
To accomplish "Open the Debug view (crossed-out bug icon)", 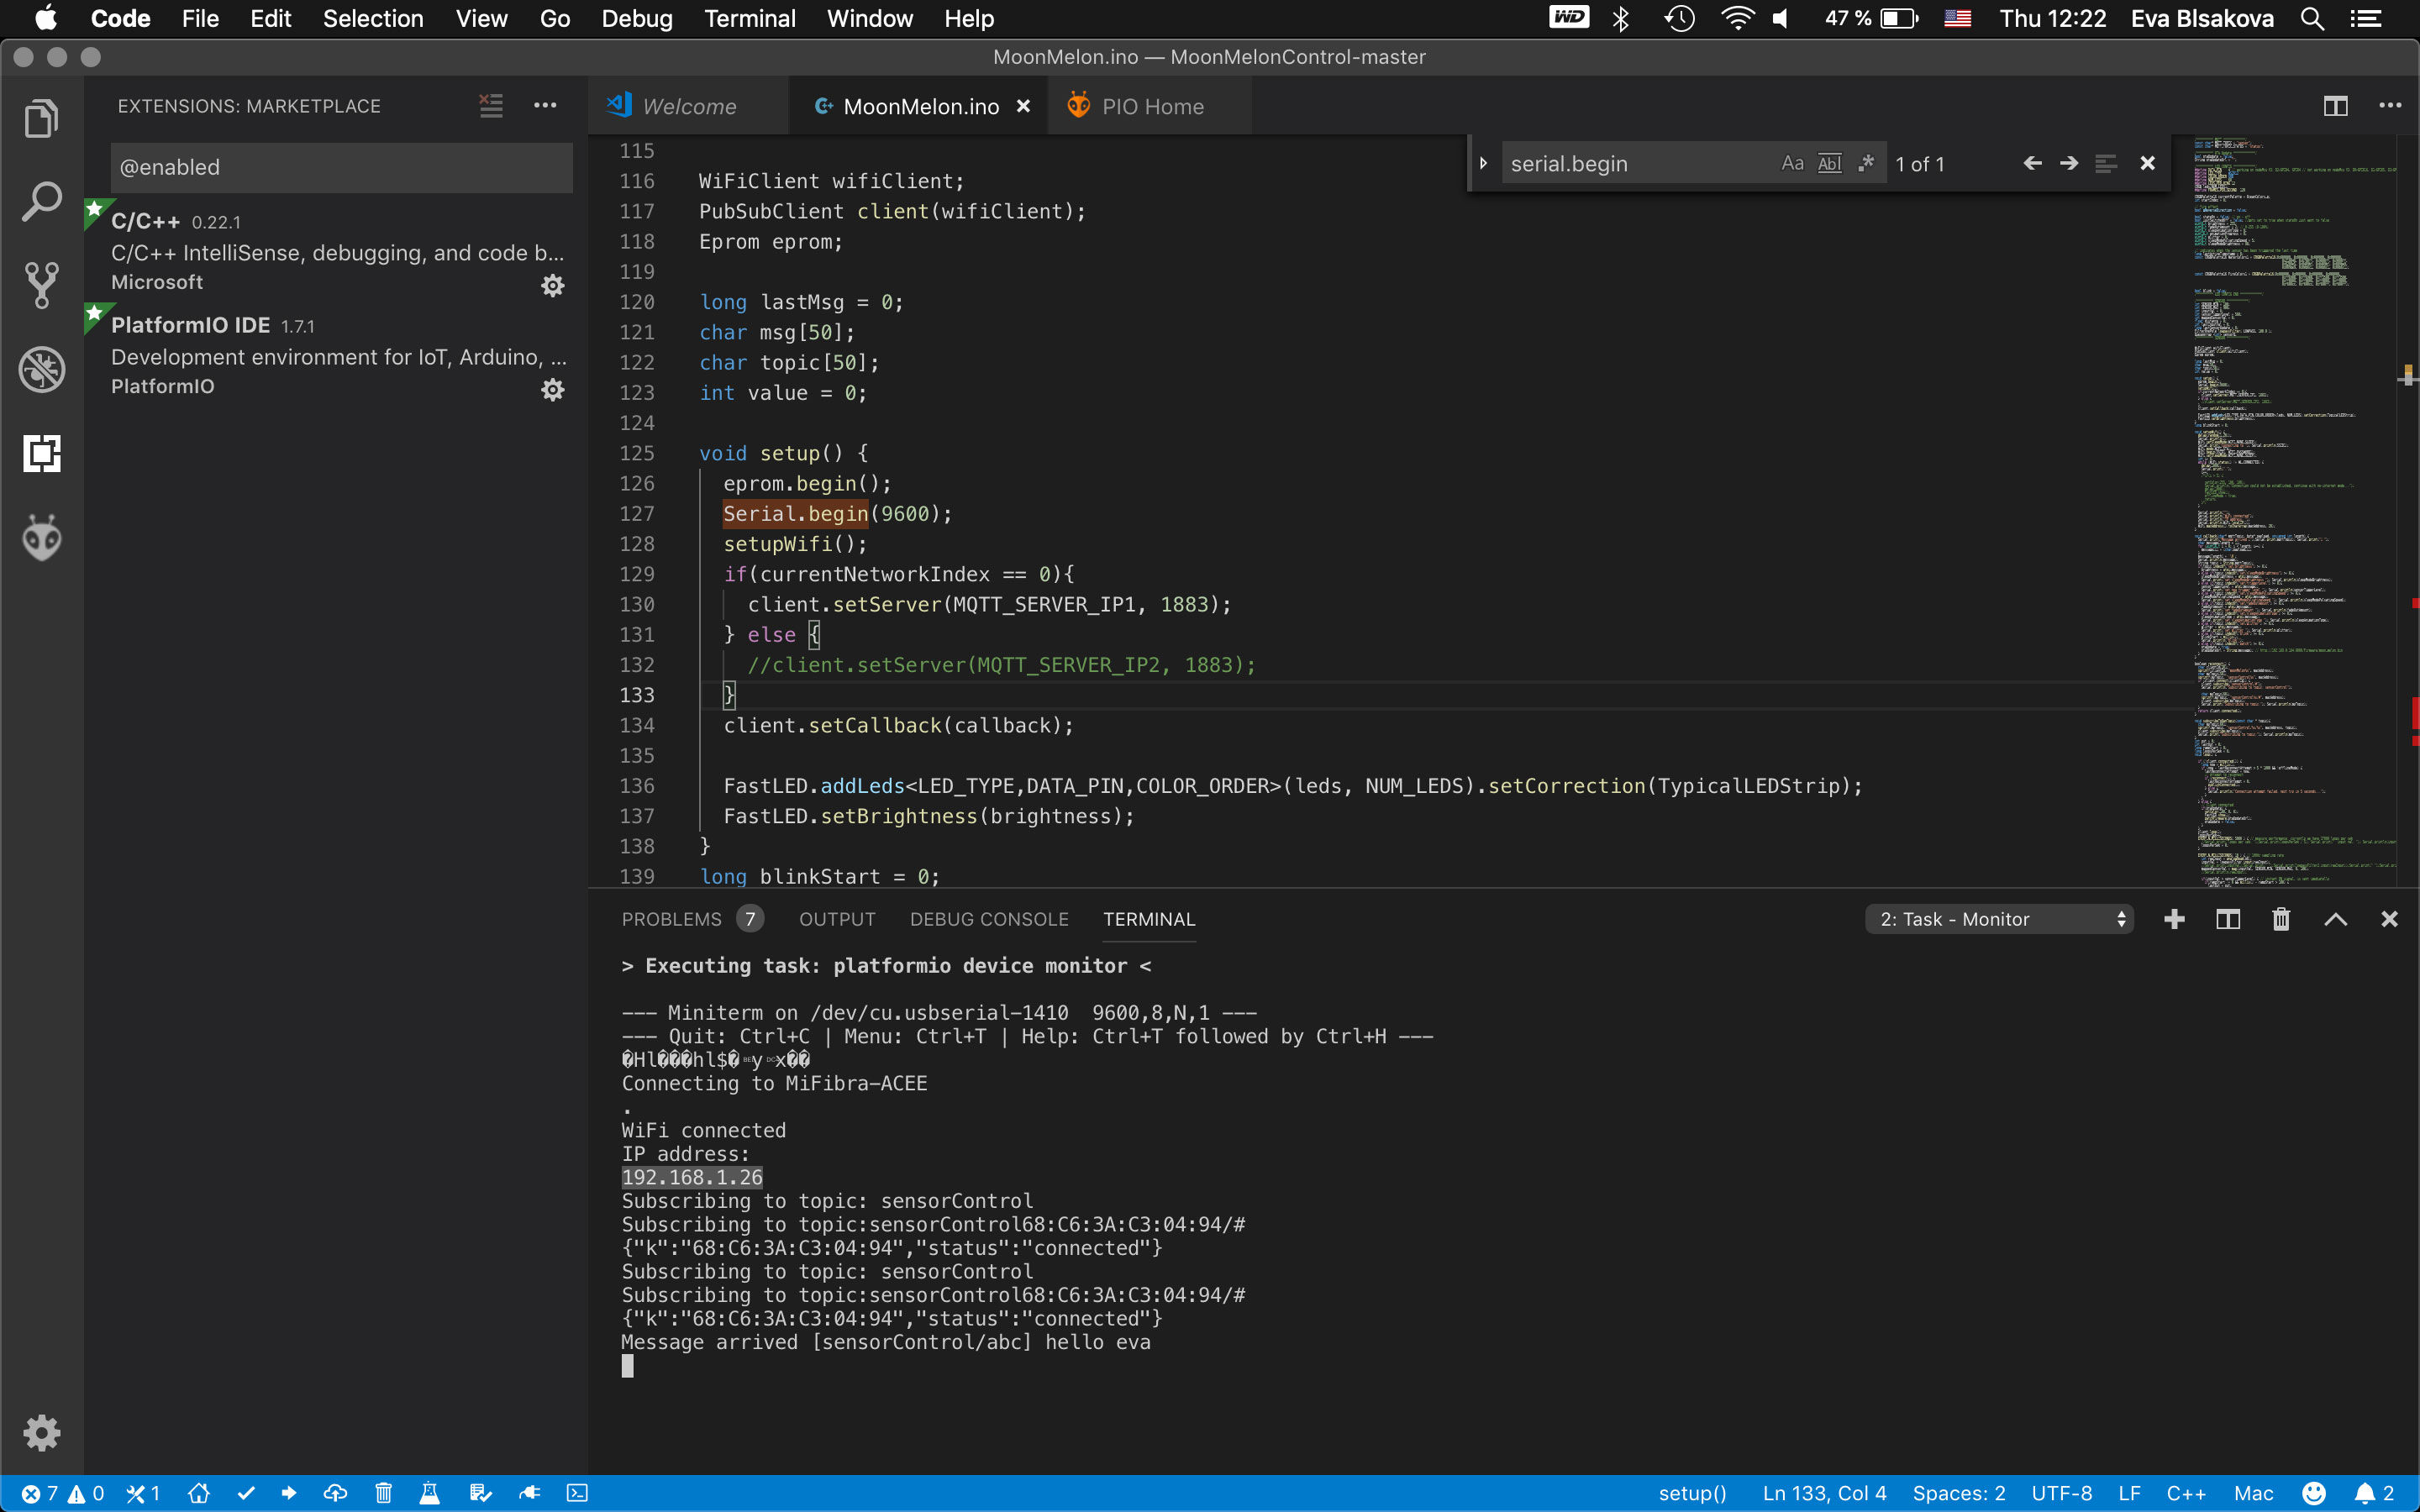I will tap(41, 370).
